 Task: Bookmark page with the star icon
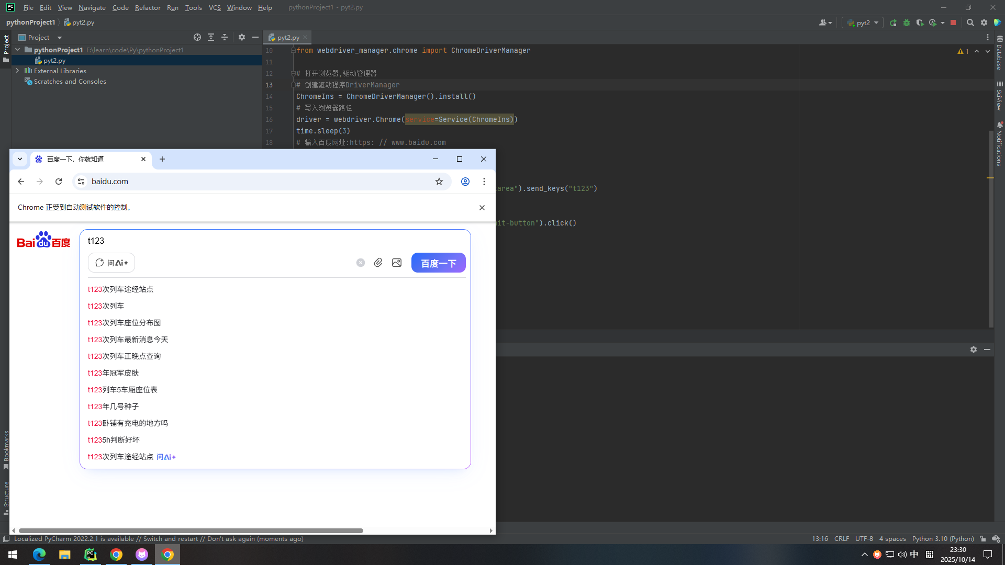point(439,182)
